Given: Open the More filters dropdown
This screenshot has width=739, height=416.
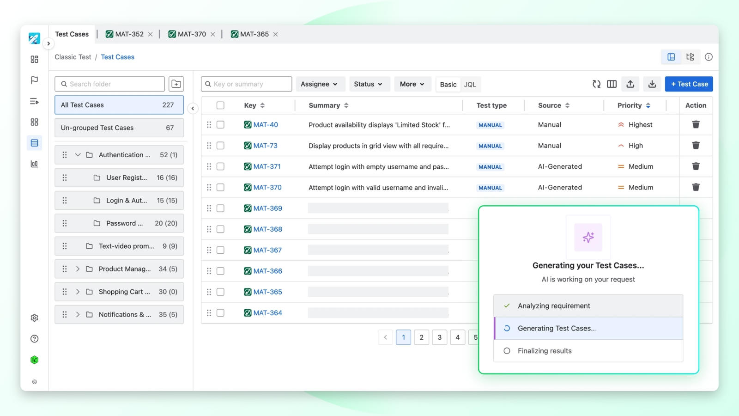Looking at the screenshot, I should point(412,84).
